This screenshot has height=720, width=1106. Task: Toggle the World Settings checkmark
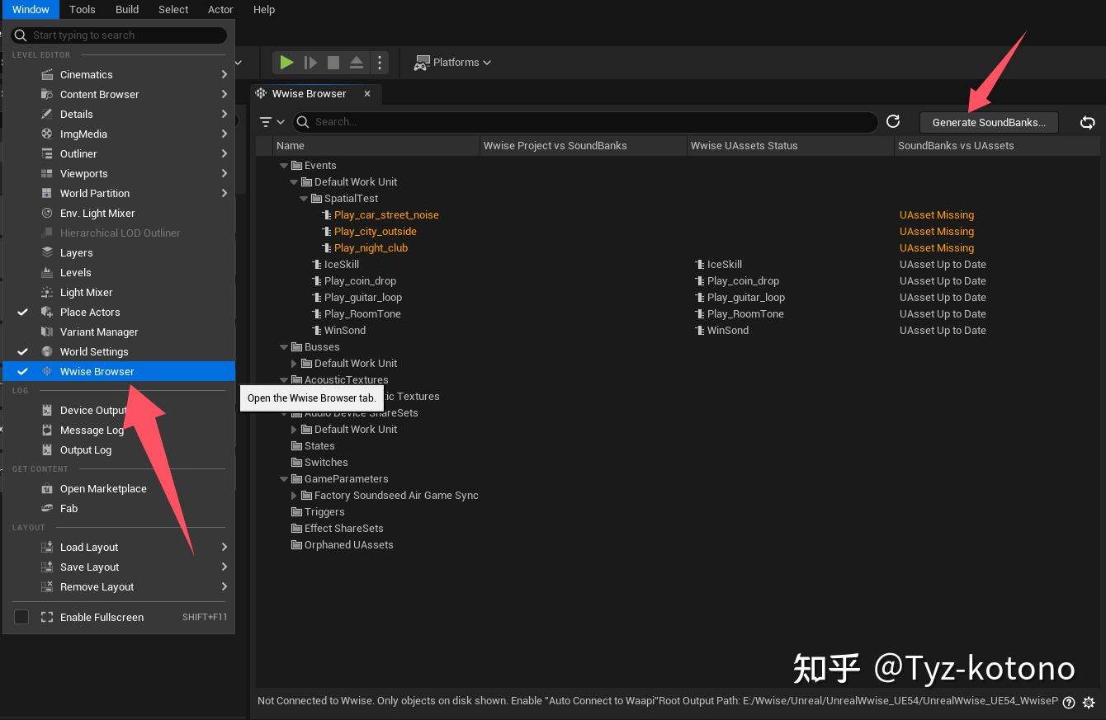[x=22, y=351]
